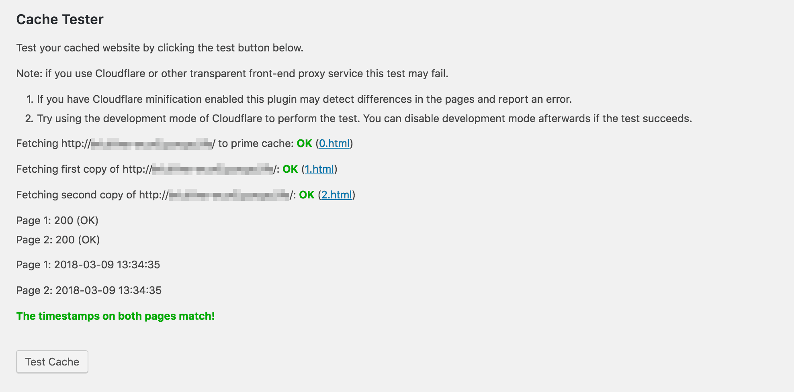Click the green OK after first copy
The height and width of the screenshot is (392, 794).
[x=290, y=169]
